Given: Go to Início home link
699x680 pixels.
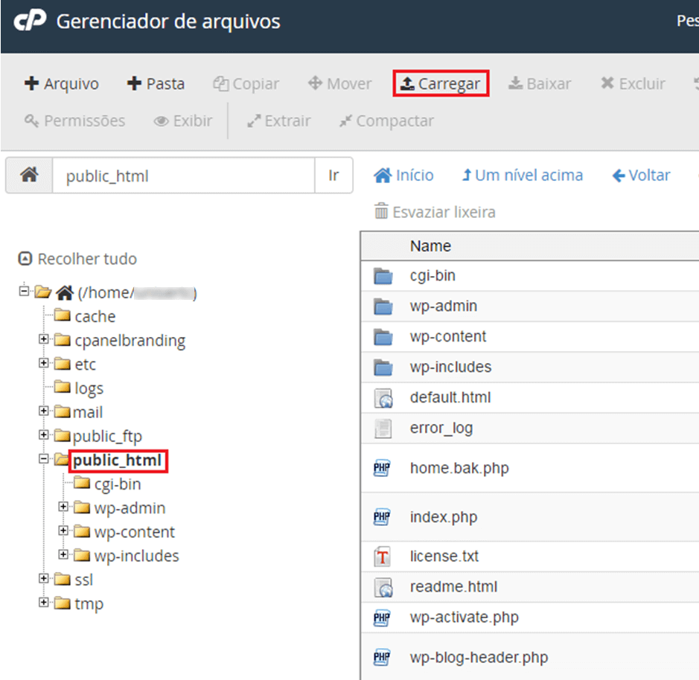Looking at the screenshot, I should point(404,175).
